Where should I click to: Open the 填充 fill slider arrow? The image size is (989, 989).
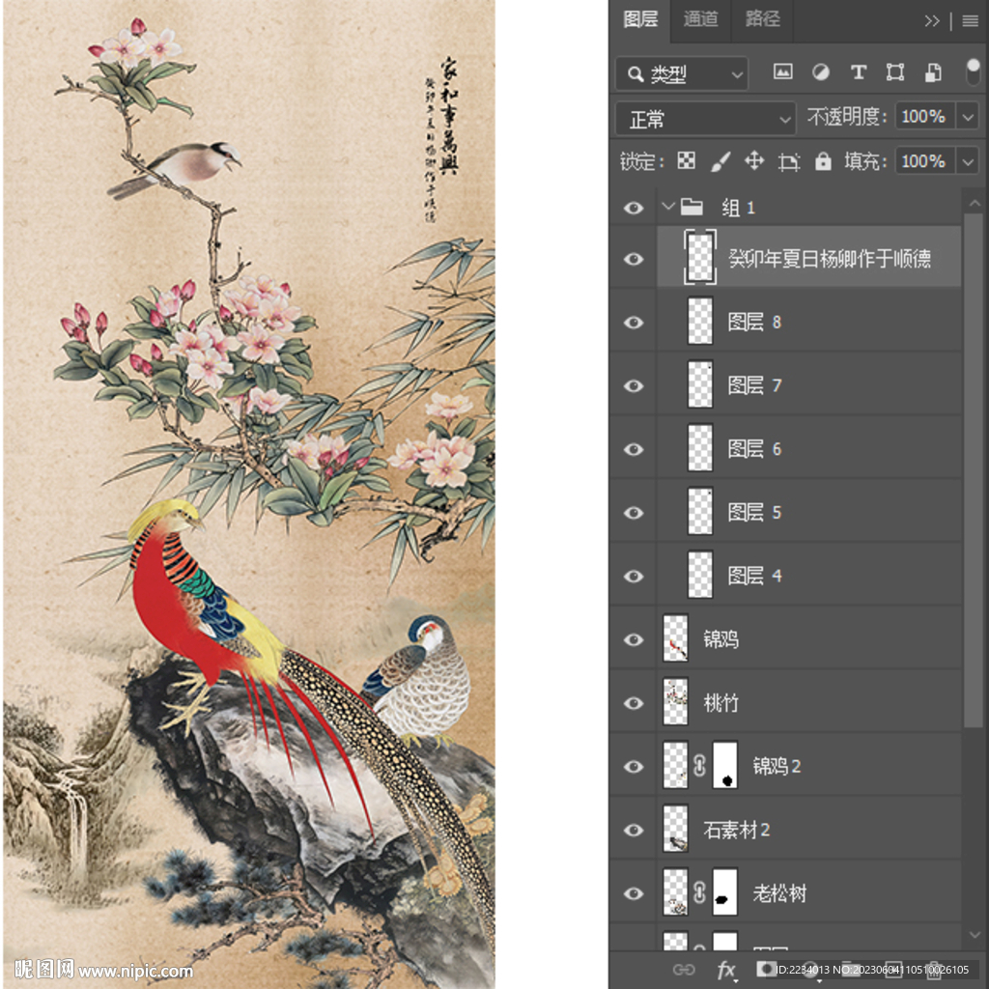point(968,161)
